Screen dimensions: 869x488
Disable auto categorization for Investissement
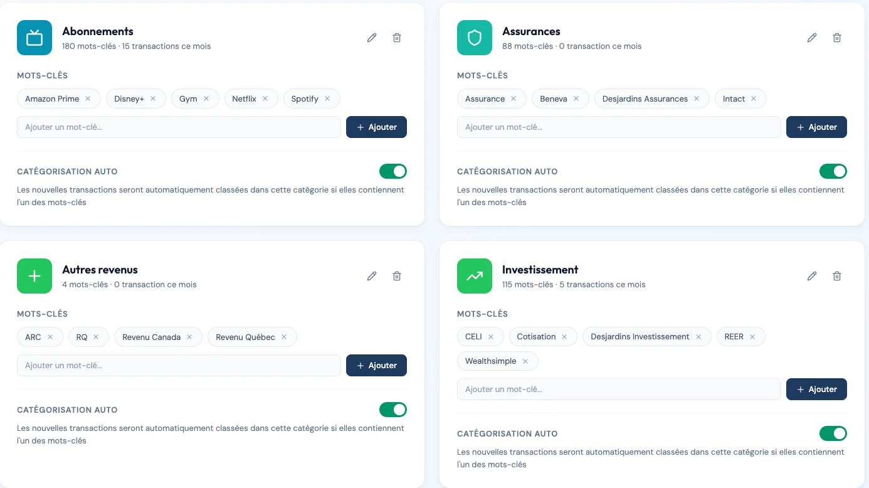pyautogui.click(x=833, y=433)
